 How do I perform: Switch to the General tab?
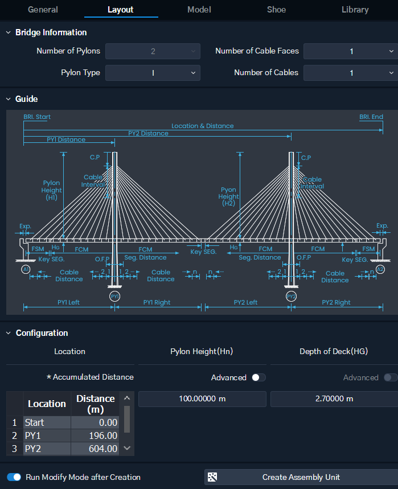[x=43, y=10]
